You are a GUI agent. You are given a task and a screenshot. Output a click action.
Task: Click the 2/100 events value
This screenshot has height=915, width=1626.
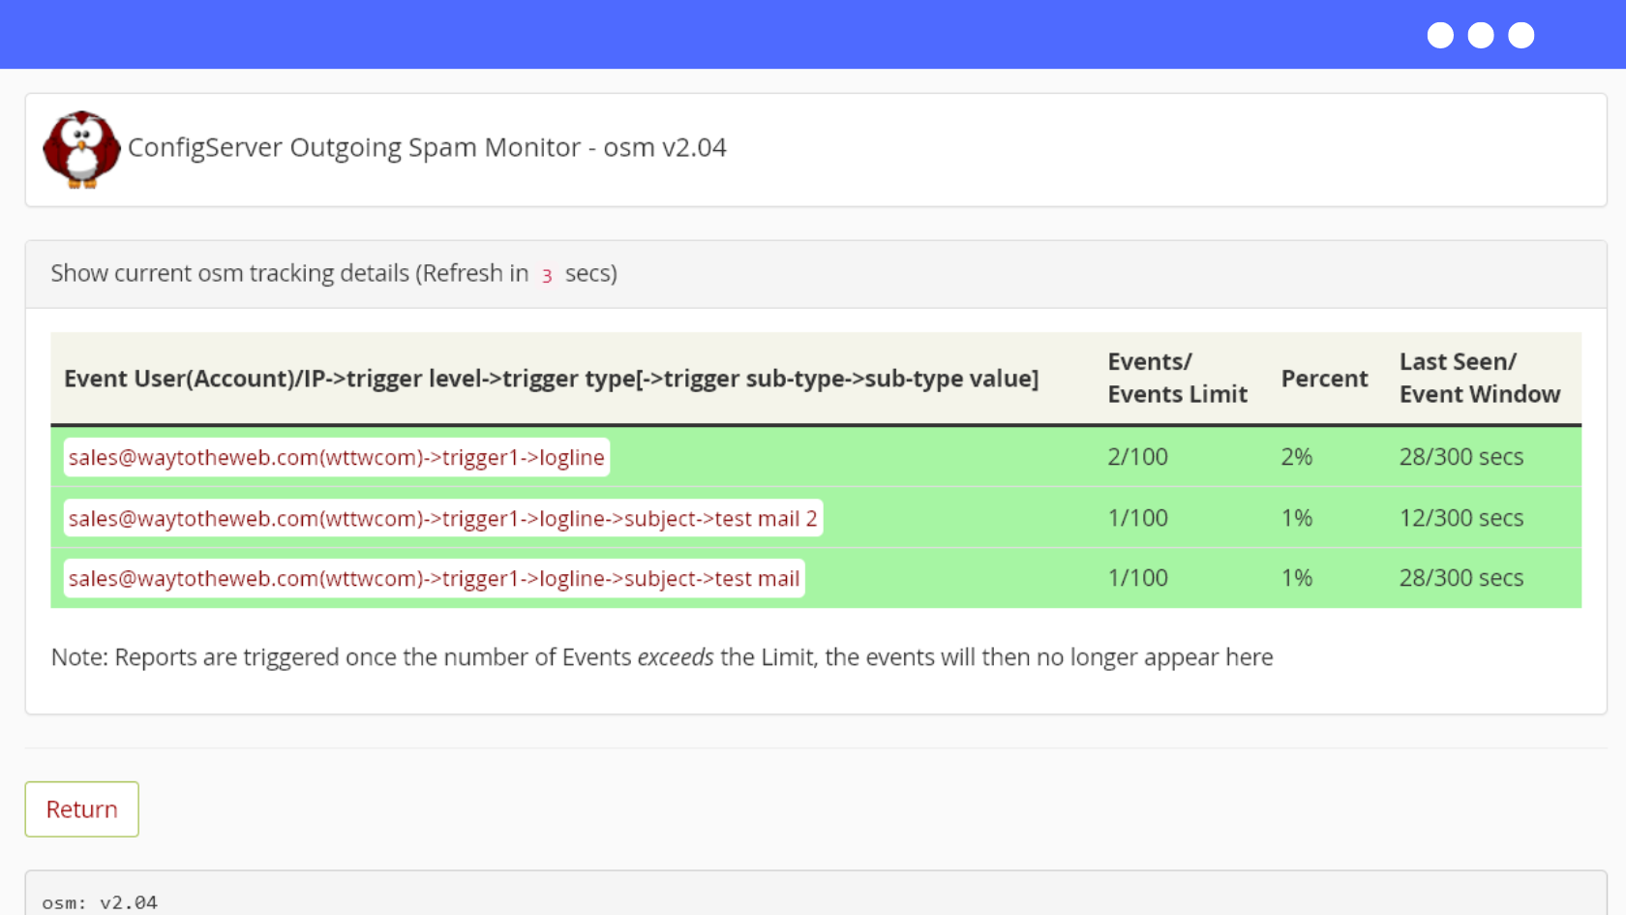click(1137, 457)
